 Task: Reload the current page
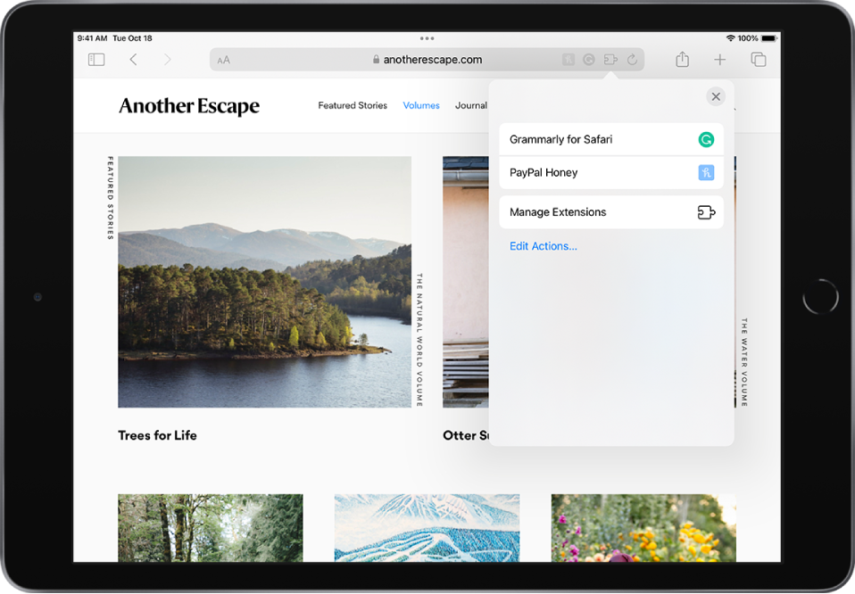pyautogui.click(x=632, y=60)
